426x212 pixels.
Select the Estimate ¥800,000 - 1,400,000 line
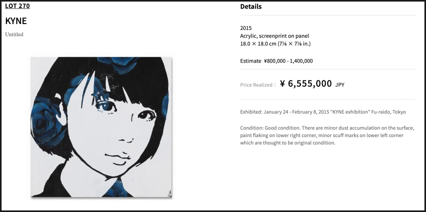click(x=276, y=61)
